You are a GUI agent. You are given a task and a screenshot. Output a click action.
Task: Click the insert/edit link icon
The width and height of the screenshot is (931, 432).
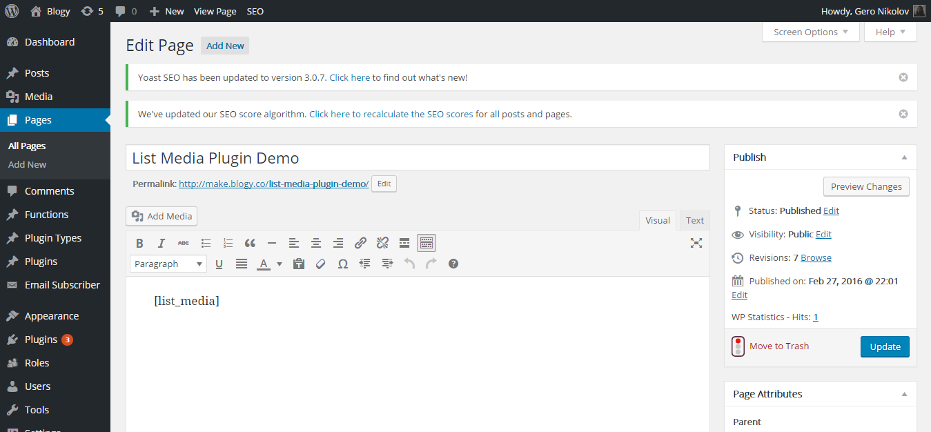[x=360, y=243]
